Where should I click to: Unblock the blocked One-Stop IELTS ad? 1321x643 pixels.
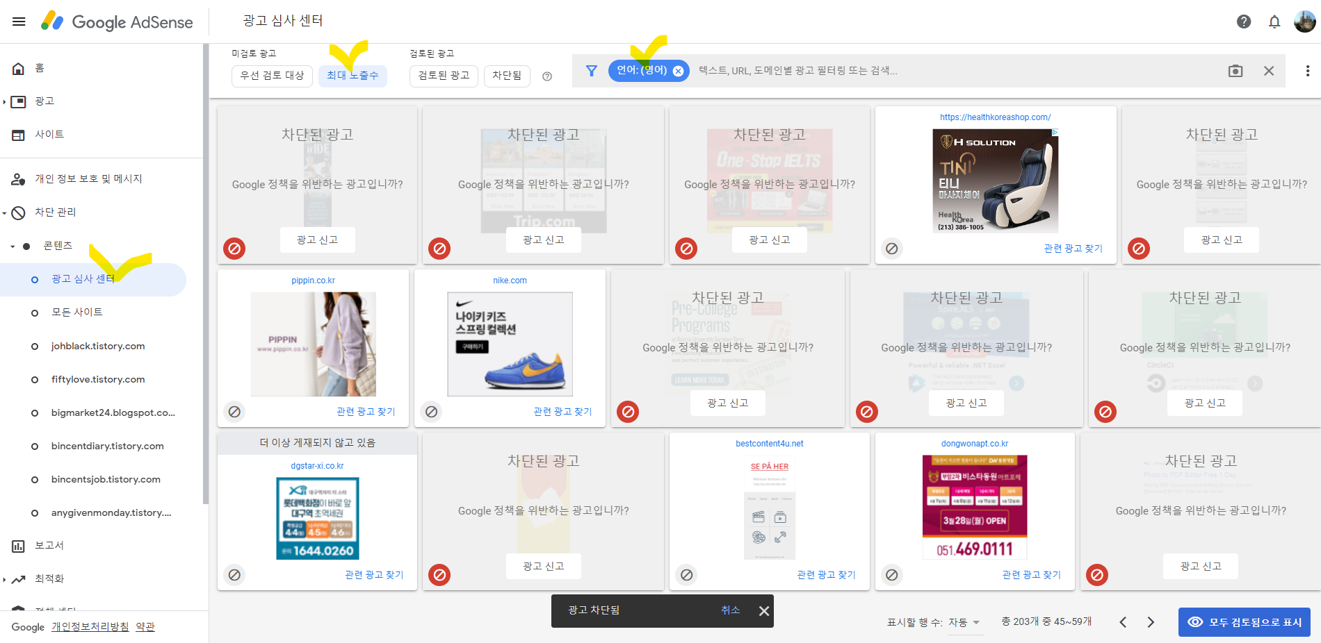pos(686,249)
